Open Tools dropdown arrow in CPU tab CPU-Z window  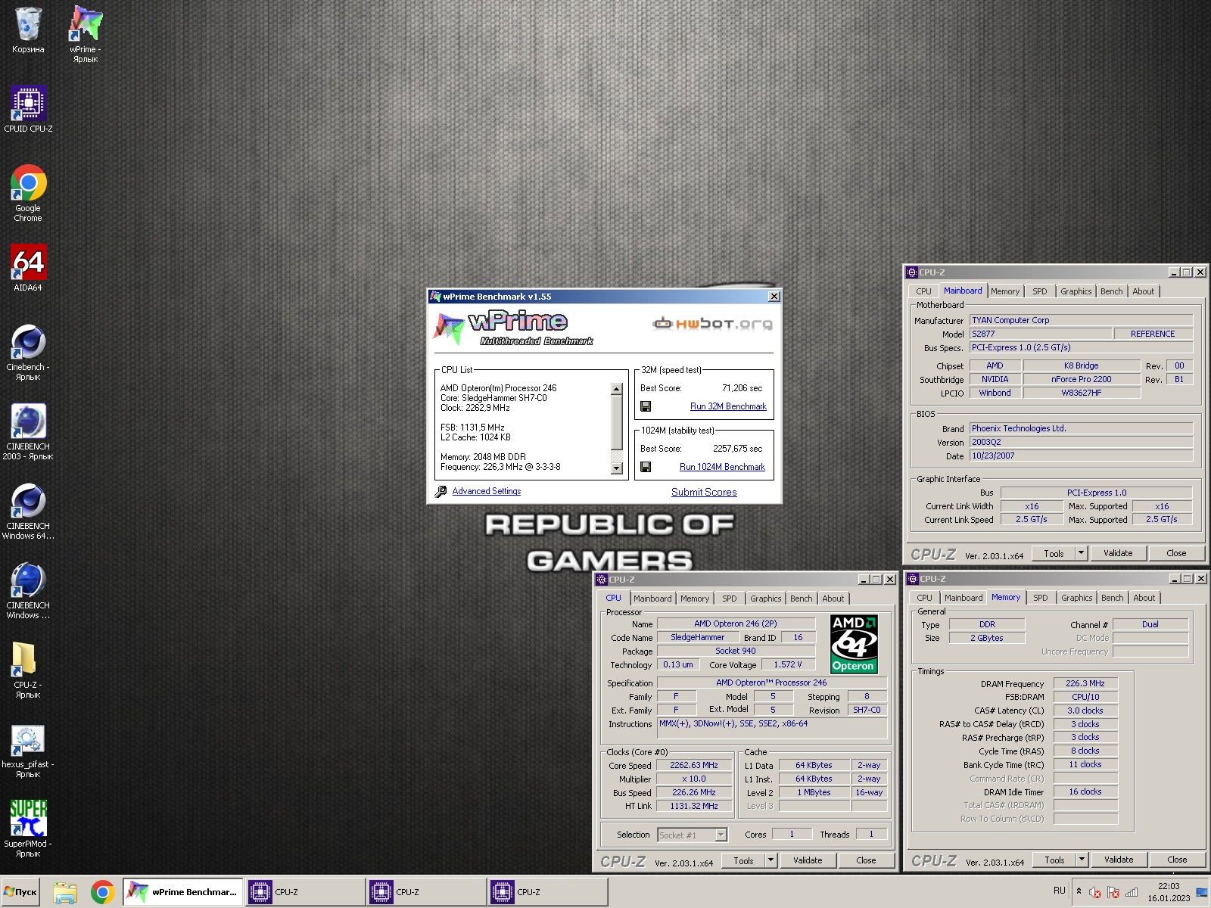pos(770,860)
